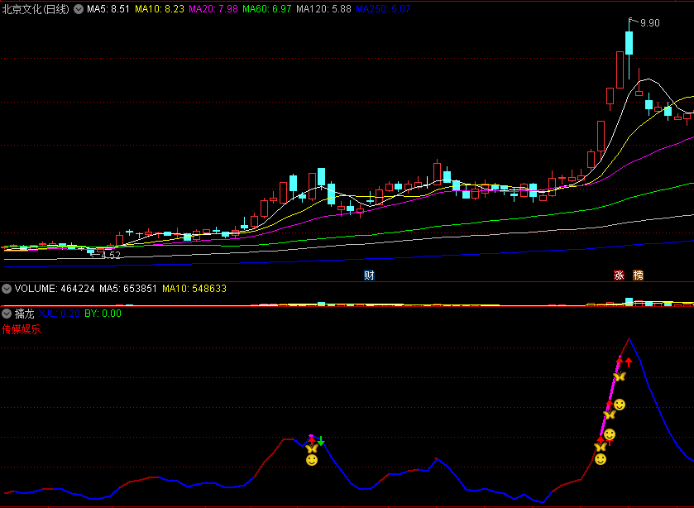Screen dimensions: 694x508
Task: Click the 榜 marker on the chart
Action: [x=638, y=275]
